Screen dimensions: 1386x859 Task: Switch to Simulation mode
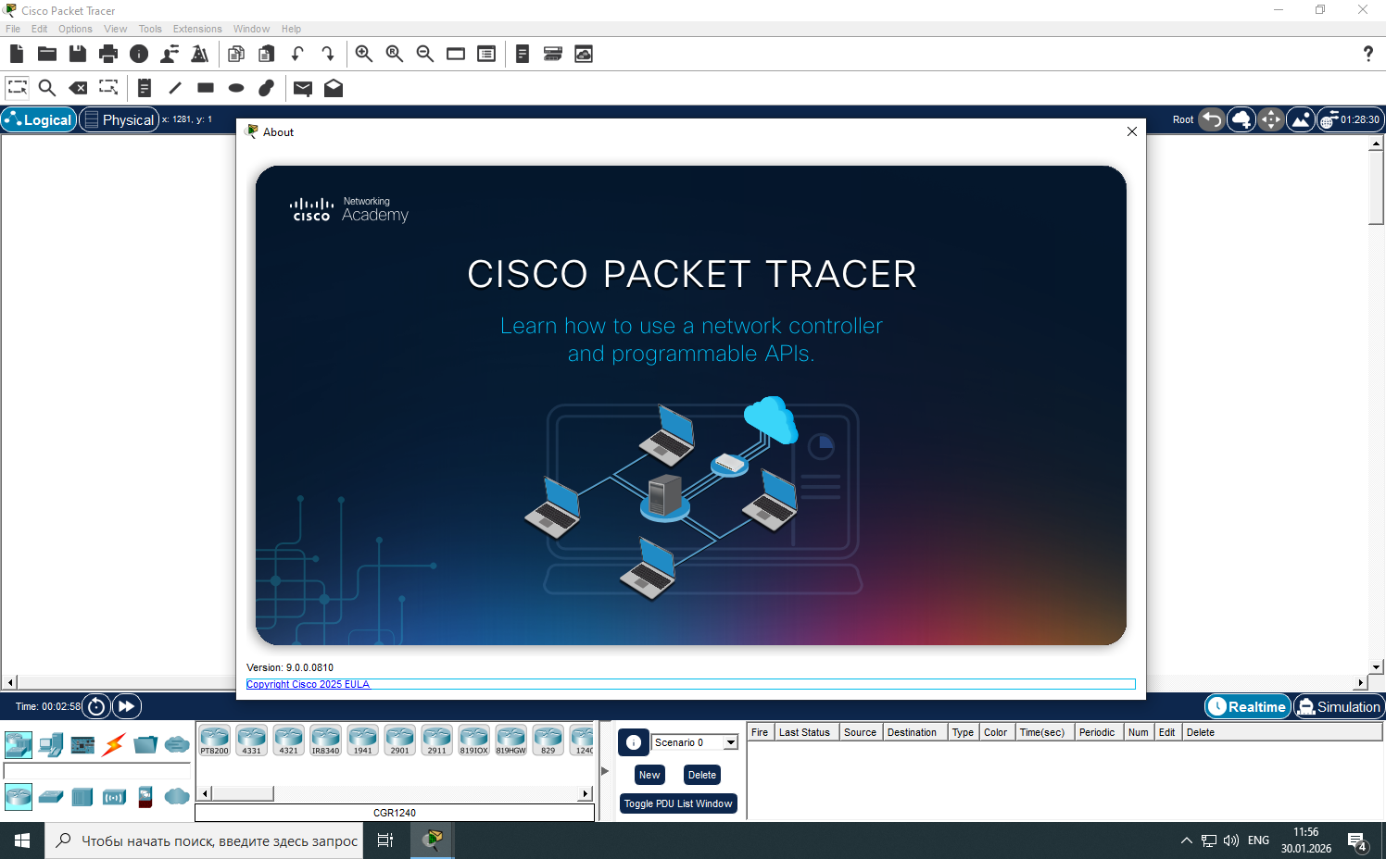coord(1339,706)
